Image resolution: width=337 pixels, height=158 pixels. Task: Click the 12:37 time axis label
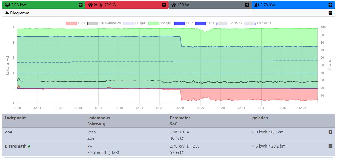point(302,108)
